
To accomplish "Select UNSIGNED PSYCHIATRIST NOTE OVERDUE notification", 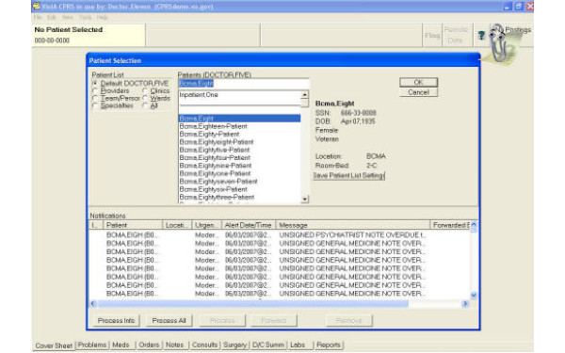I will [280, 234].
